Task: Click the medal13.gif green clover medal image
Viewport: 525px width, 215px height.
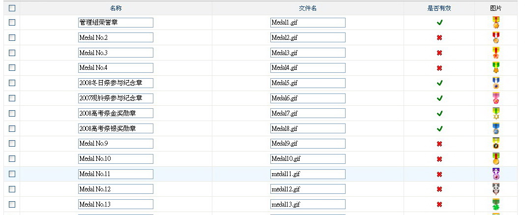Action: 496,204
